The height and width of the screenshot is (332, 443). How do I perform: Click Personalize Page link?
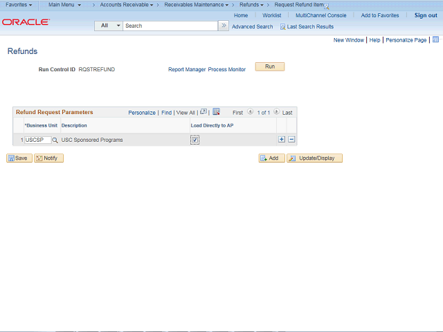(406, 40)
